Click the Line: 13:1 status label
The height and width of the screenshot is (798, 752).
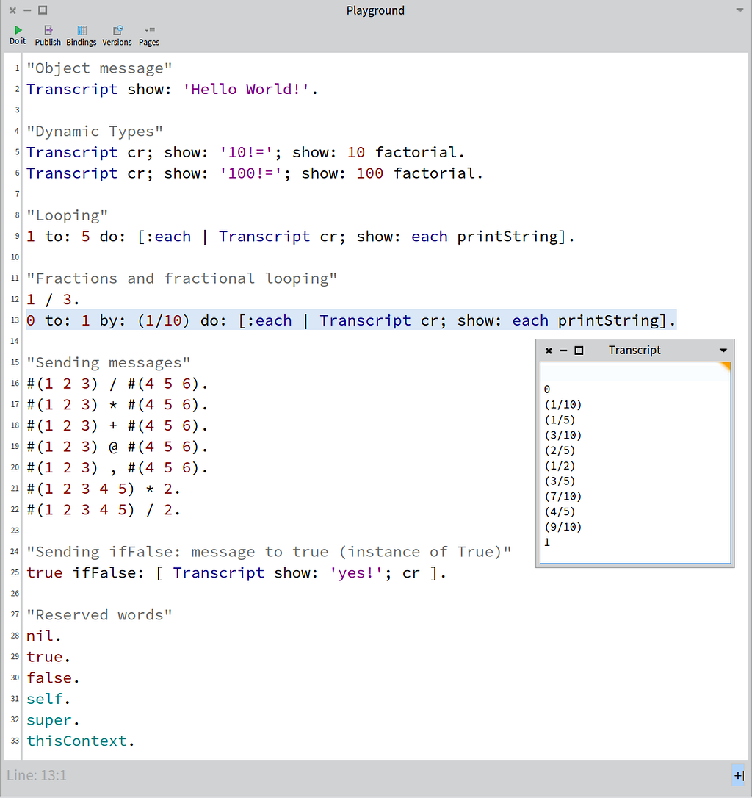pos(37,776)
